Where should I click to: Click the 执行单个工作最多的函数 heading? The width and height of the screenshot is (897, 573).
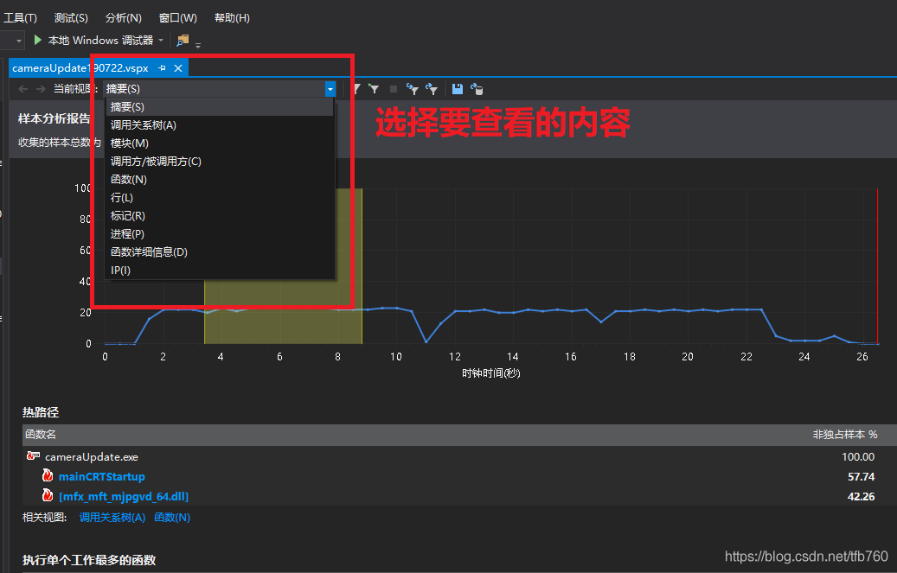89,560
